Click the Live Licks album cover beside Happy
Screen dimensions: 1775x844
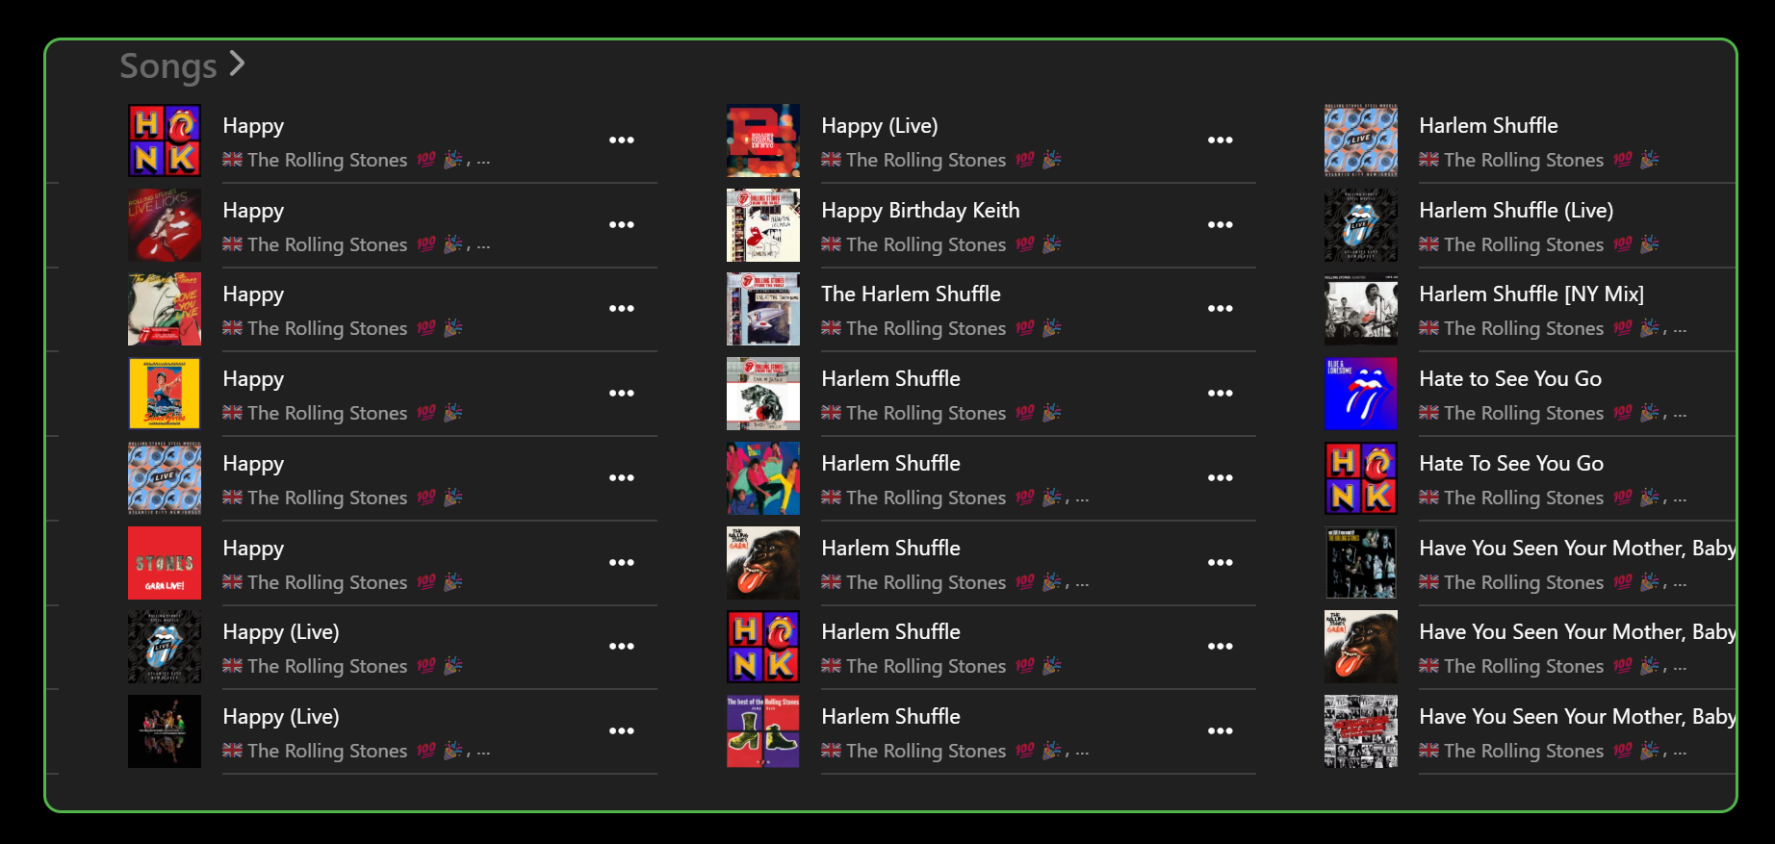point(165,225)
